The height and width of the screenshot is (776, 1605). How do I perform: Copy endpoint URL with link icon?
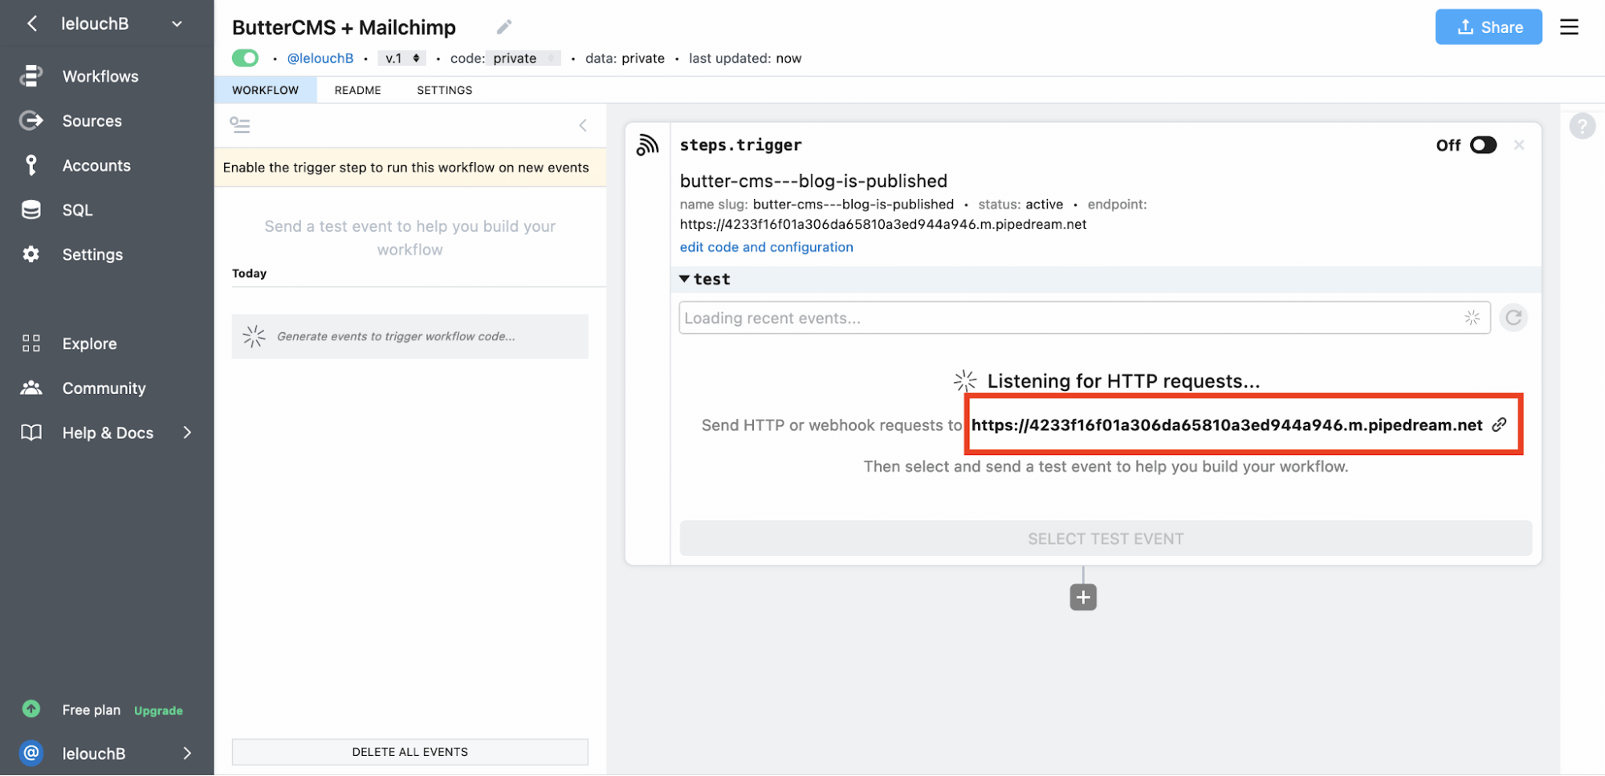coord(1499,425)
